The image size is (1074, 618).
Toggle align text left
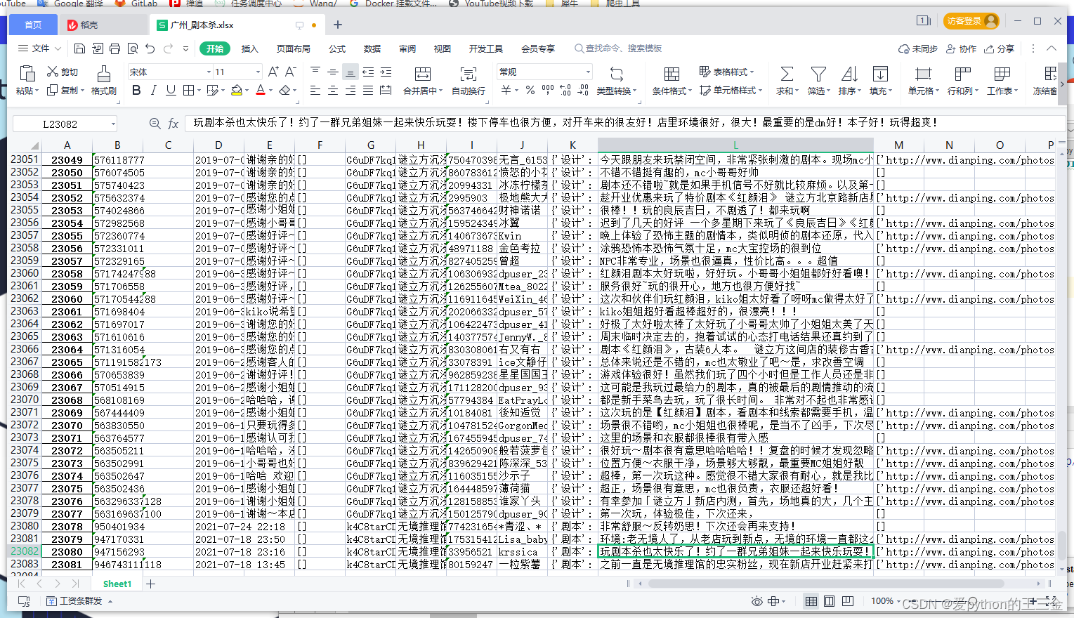click(x=315, y=90)
